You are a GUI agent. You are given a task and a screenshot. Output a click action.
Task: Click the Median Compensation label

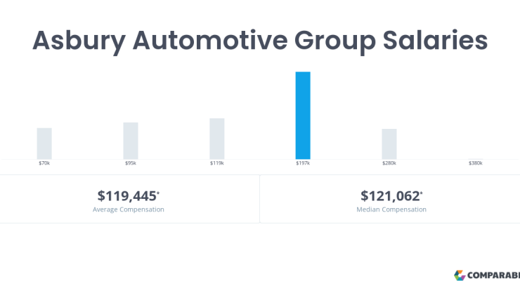[x=391, y=209]
